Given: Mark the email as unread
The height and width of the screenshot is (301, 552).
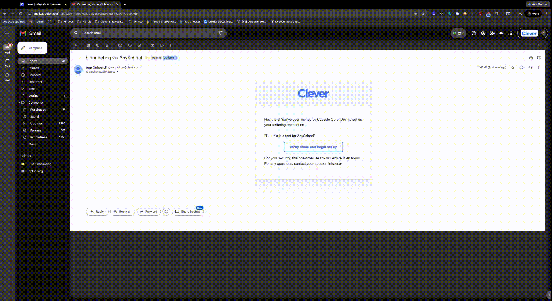Looking at the screenshot, I should (x=120, y=45).
